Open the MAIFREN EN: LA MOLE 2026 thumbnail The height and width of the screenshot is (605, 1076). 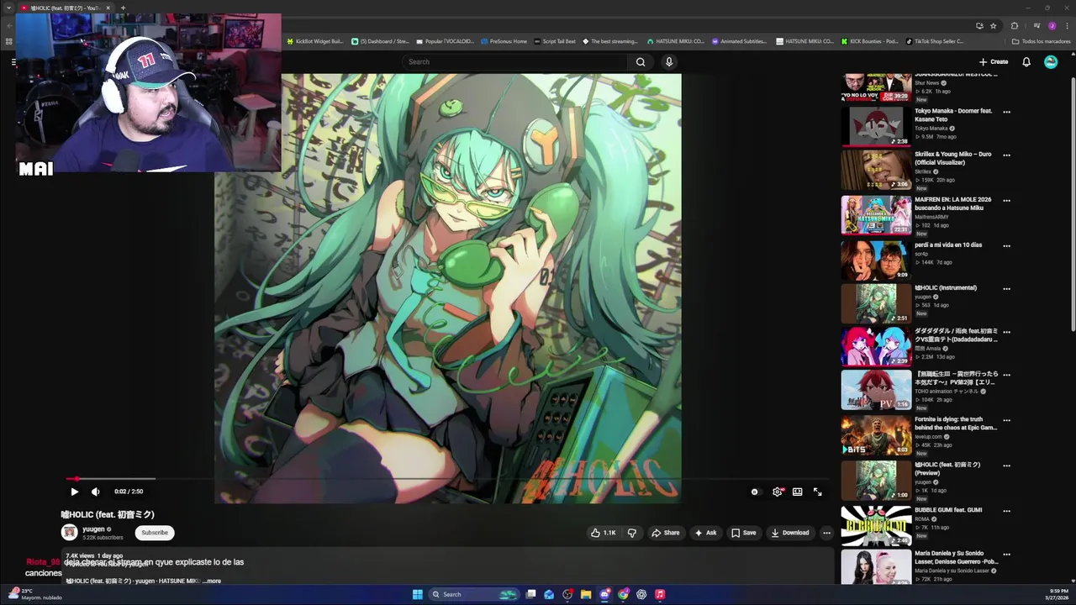click(x=876, y=215)
